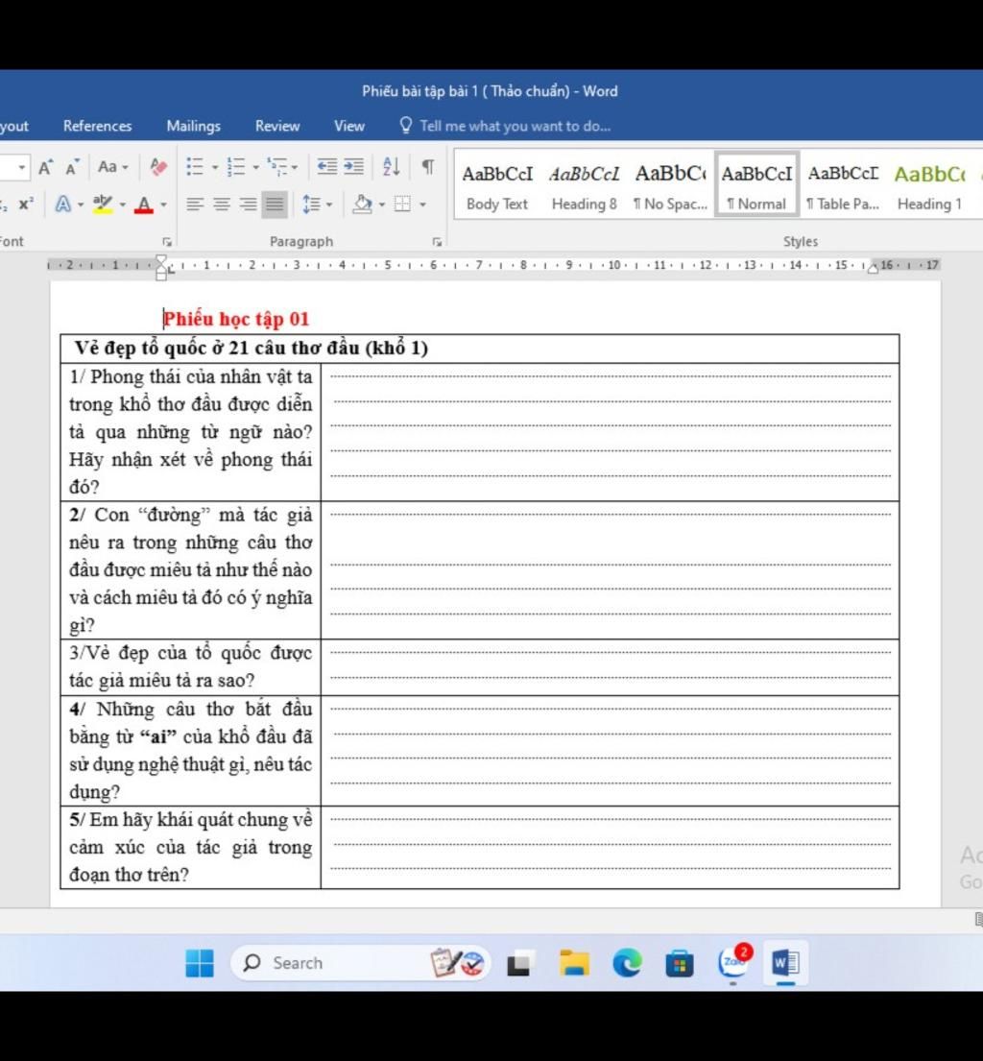Click the Clear All Formatting icon
The height and width of the screenshot is (1061, 983).
[158, 167]
